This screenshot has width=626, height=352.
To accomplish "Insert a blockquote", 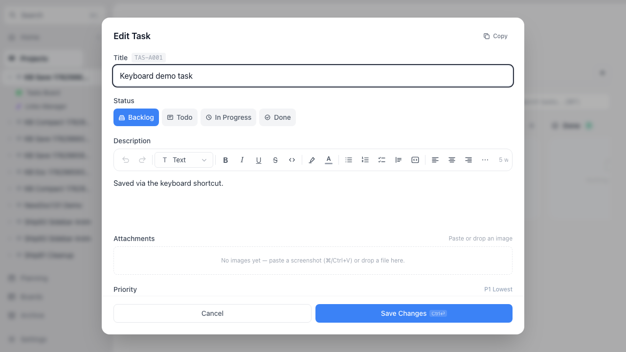I will pyautogui.click(x=399, y=160).
